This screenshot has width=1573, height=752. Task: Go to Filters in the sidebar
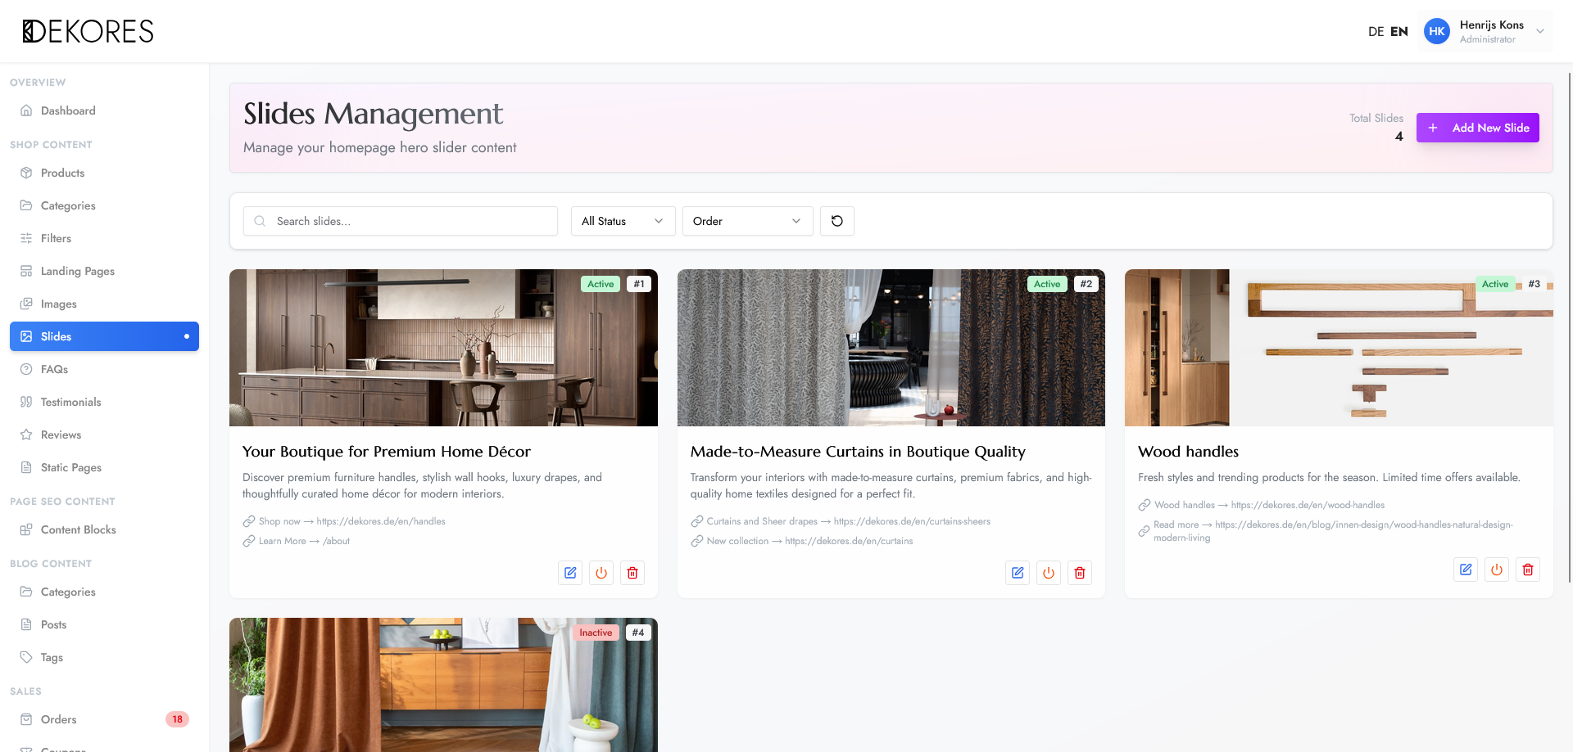click(x=104, y=238)
